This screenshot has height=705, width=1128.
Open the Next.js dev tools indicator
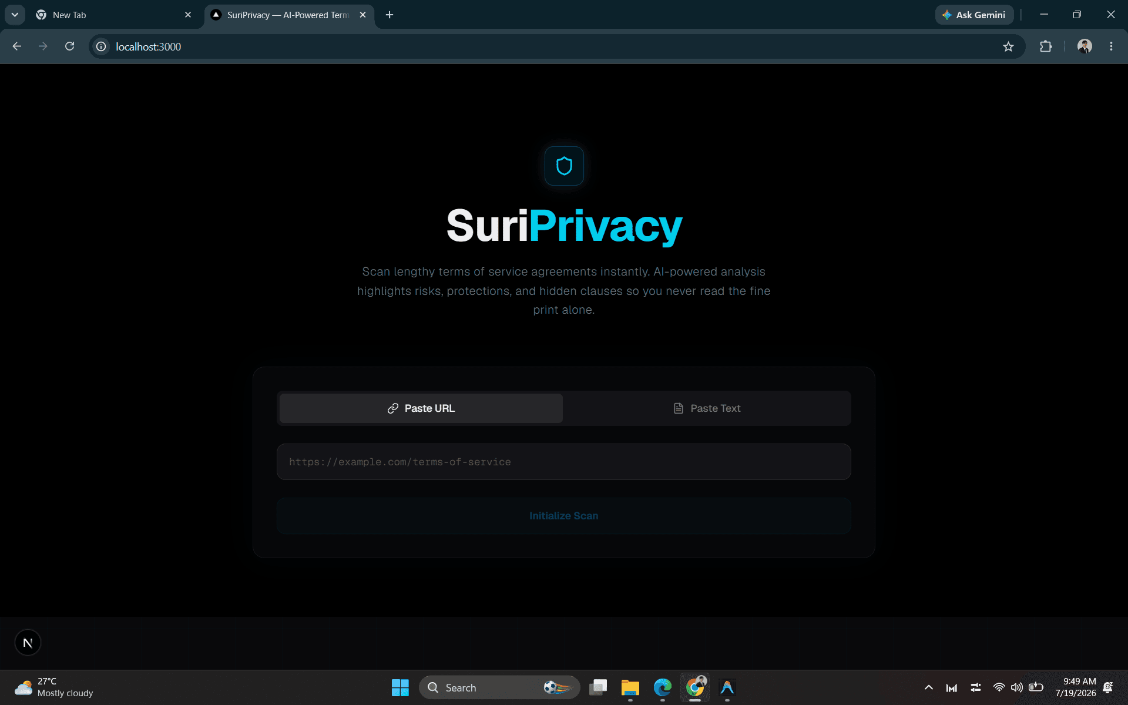click(28, 643)
